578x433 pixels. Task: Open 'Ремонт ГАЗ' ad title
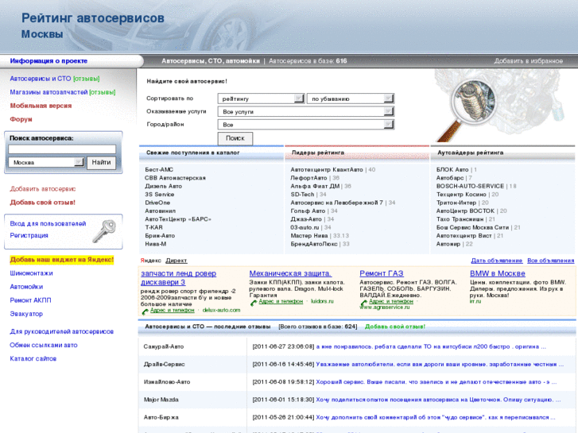coord(382,273)
